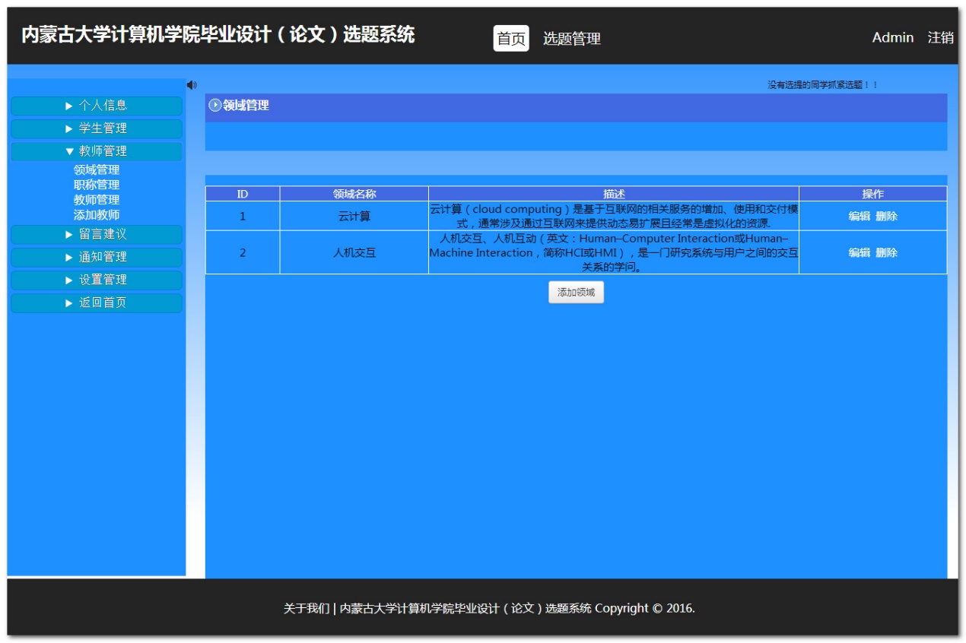The height and width of the screenshot is (643, 966).
Task: Open the 关于我们 footer link
Action: click(x=307, y=609)
